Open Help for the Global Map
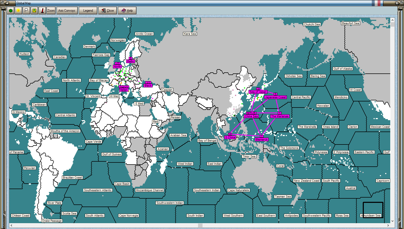The width and height of the screenshot is (404, 229). click(x=127, y=11)
